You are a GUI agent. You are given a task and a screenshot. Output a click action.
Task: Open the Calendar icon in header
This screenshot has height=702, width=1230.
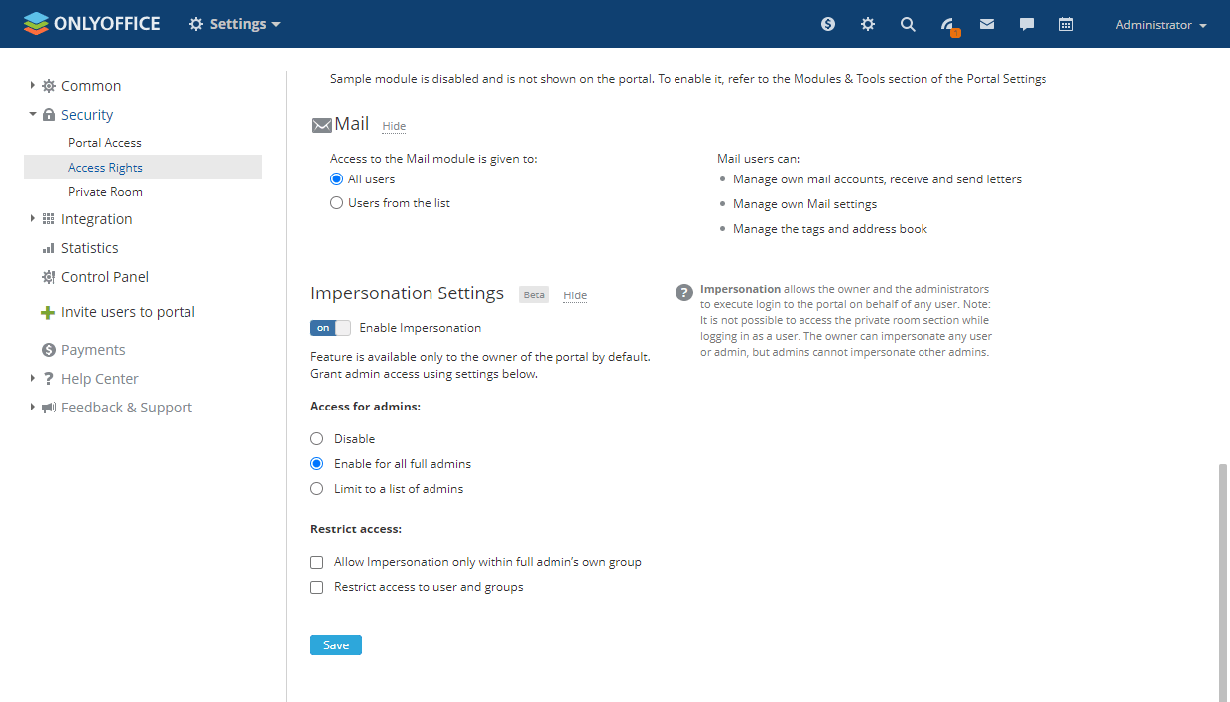click(1066, 24)
